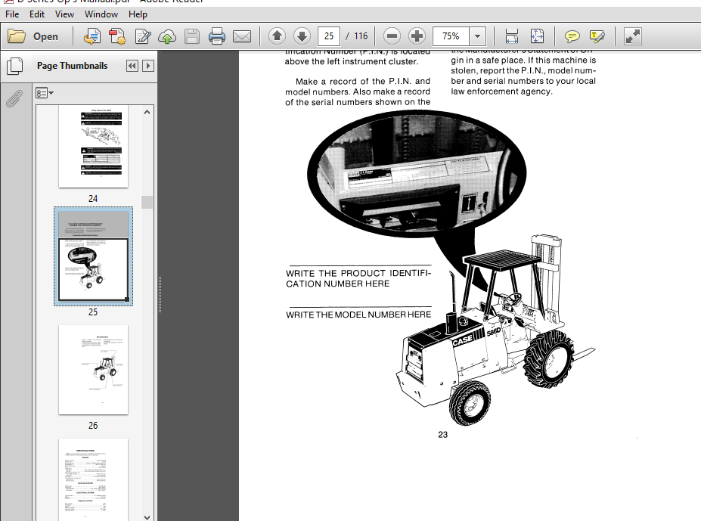This screenshot has width=701, height=521.
Task: Open the Attachments paperclip panel
Action: tap(14, 99)
